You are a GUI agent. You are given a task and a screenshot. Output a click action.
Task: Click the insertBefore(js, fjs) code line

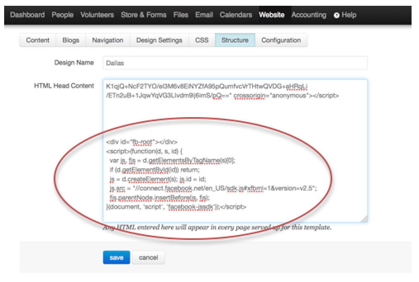160,198
